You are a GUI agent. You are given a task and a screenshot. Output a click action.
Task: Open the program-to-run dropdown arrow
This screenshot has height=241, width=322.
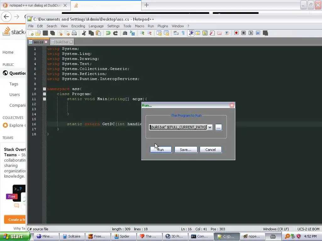210,127
